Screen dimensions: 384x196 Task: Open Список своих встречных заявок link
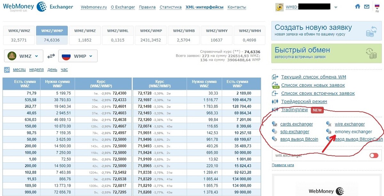point(318,93)
